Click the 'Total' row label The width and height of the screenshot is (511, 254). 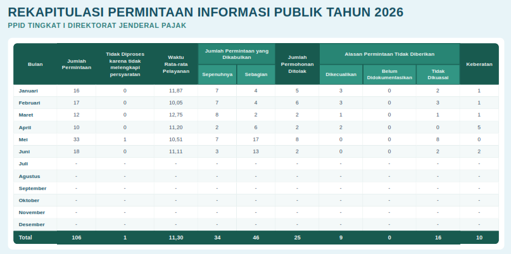[x=25, y=238]
